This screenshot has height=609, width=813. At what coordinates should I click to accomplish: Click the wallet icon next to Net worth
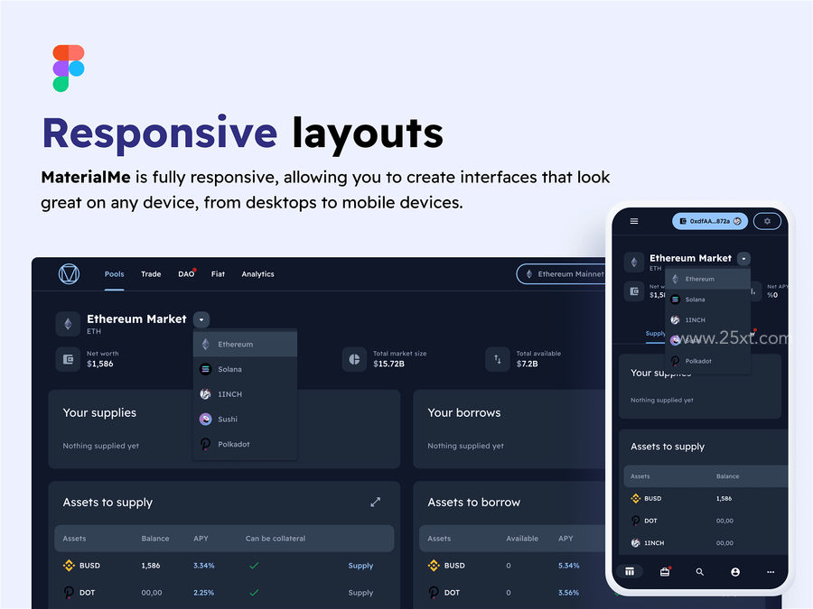tap(68, 359)
